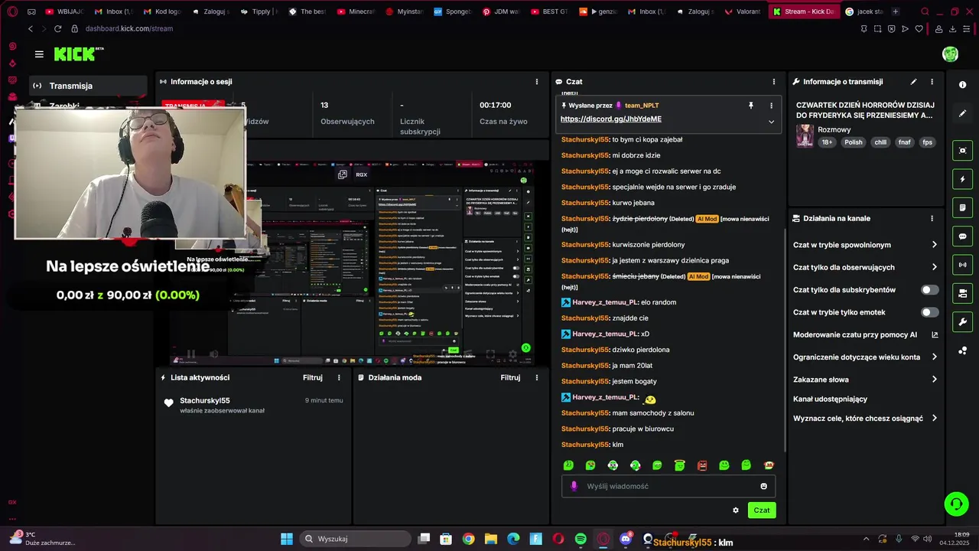
Task: Open Spotify from the Windows taskbar
Action: tap(581, 539)
